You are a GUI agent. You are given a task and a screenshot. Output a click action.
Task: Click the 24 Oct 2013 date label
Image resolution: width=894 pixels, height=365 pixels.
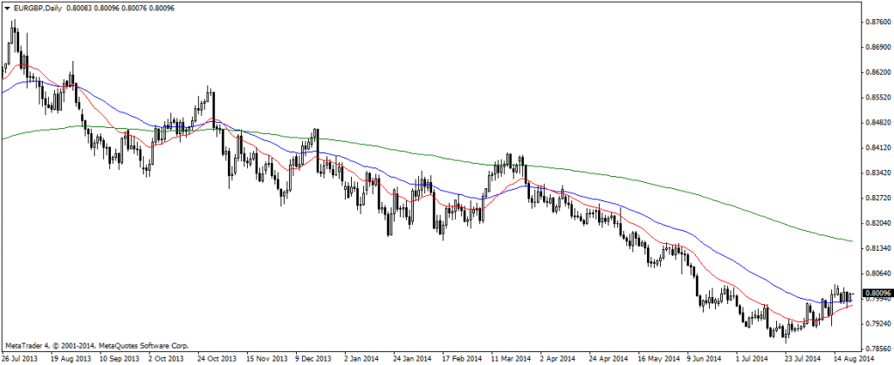coord(216,357)
